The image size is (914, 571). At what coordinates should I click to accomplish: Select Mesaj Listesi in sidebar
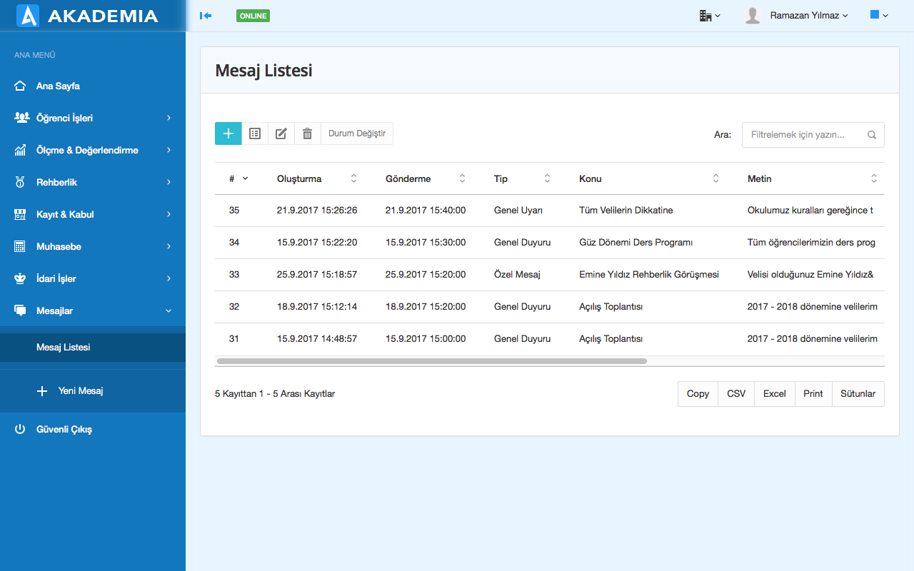tap(64, 348)
